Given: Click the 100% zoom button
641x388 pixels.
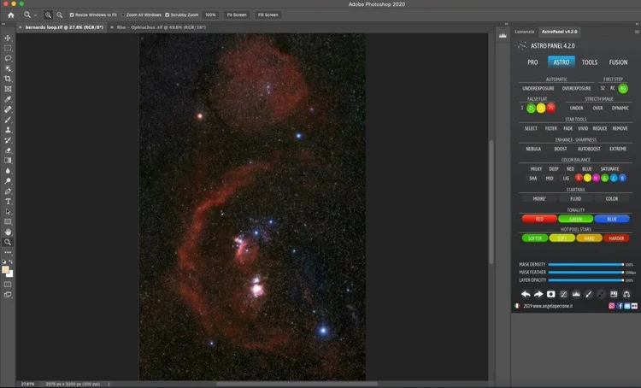Looking at the screenshot, I should (x=210, y=15).
